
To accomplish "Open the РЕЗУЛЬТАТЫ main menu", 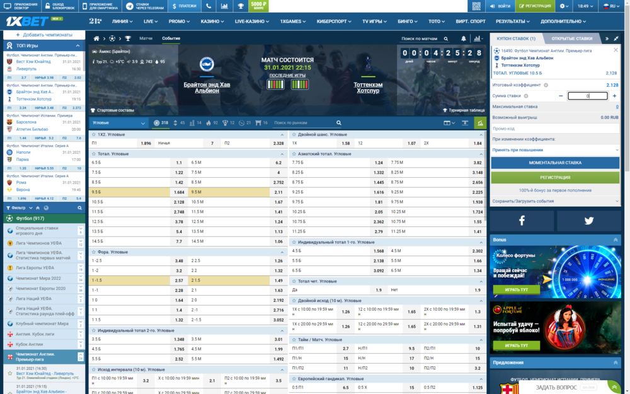I will [513, 21].
